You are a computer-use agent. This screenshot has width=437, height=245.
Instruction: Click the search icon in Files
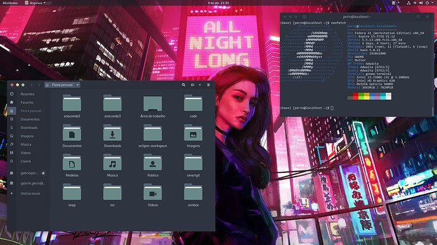(184, 85)
